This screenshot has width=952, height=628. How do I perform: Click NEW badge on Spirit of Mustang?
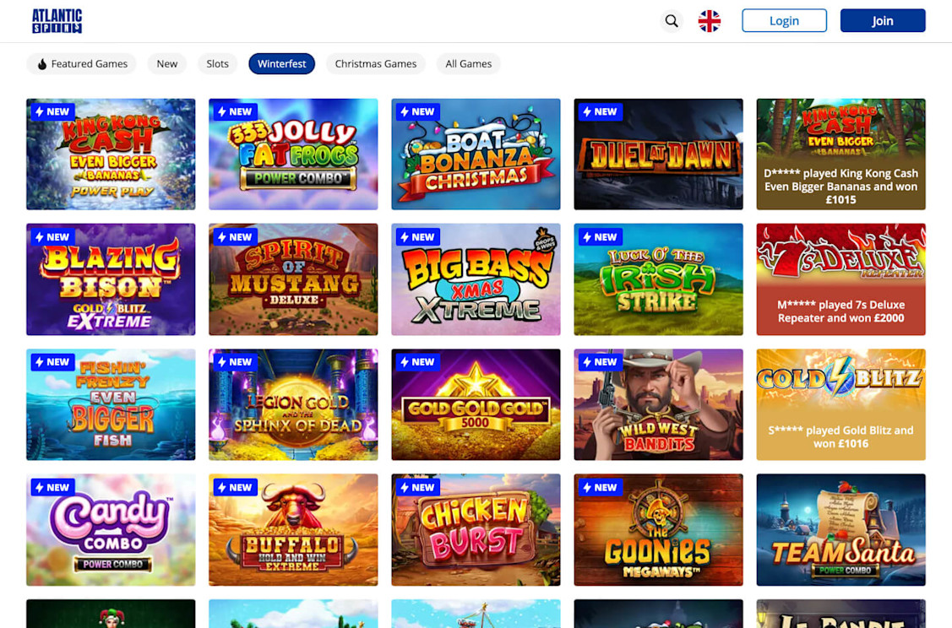coord(236,237)
